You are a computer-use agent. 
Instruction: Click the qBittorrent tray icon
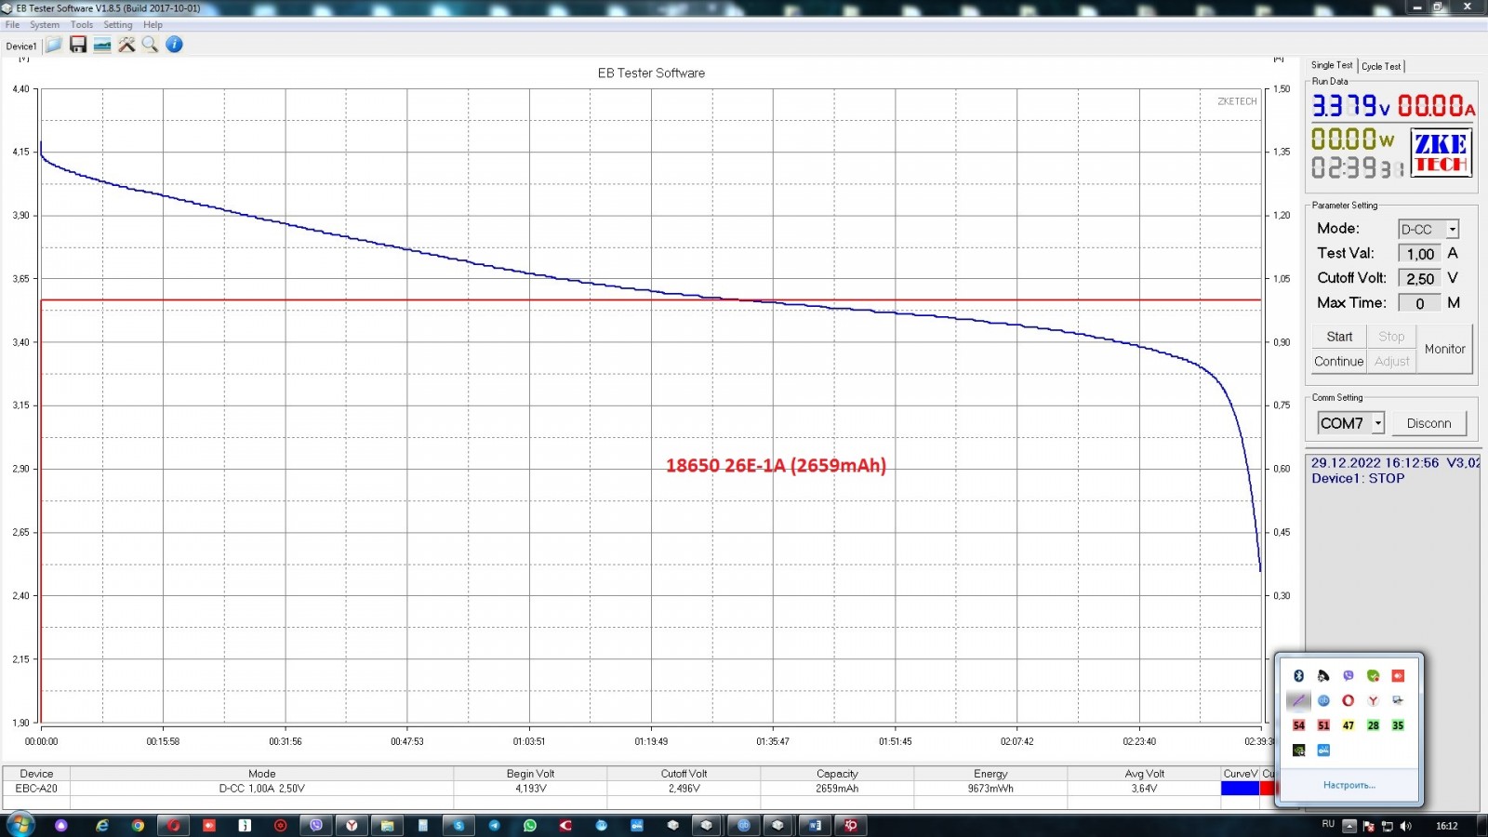click(x=1323, y=700)
